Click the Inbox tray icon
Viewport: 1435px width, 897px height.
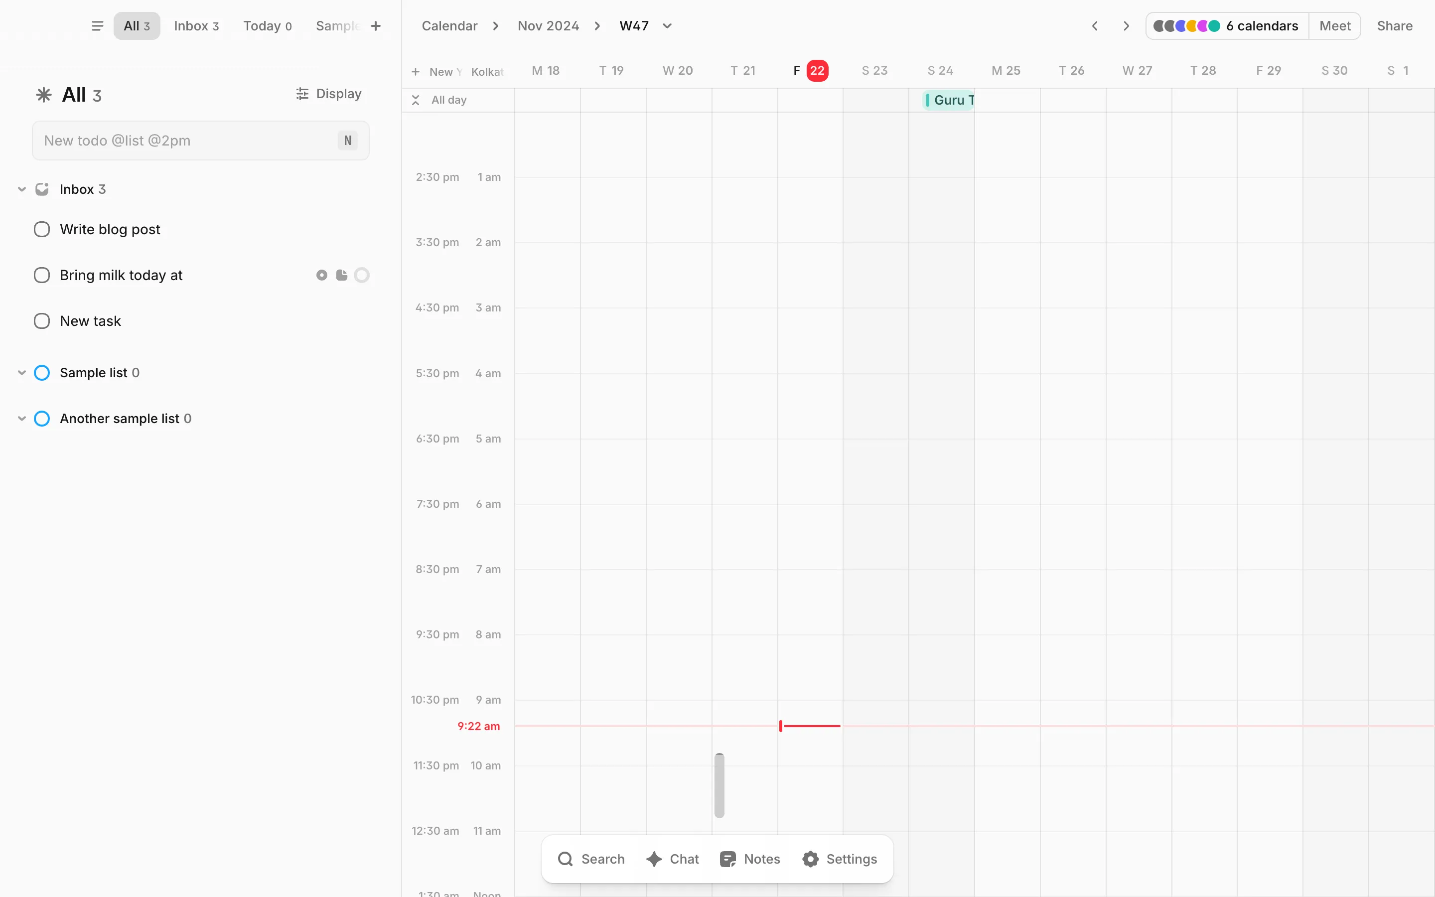coord(42,189)
